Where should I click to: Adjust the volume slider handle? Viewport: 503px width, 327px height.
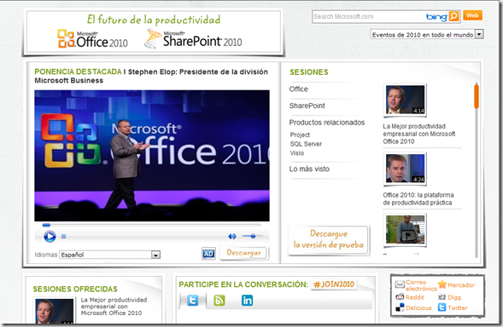tap(253, 236)
